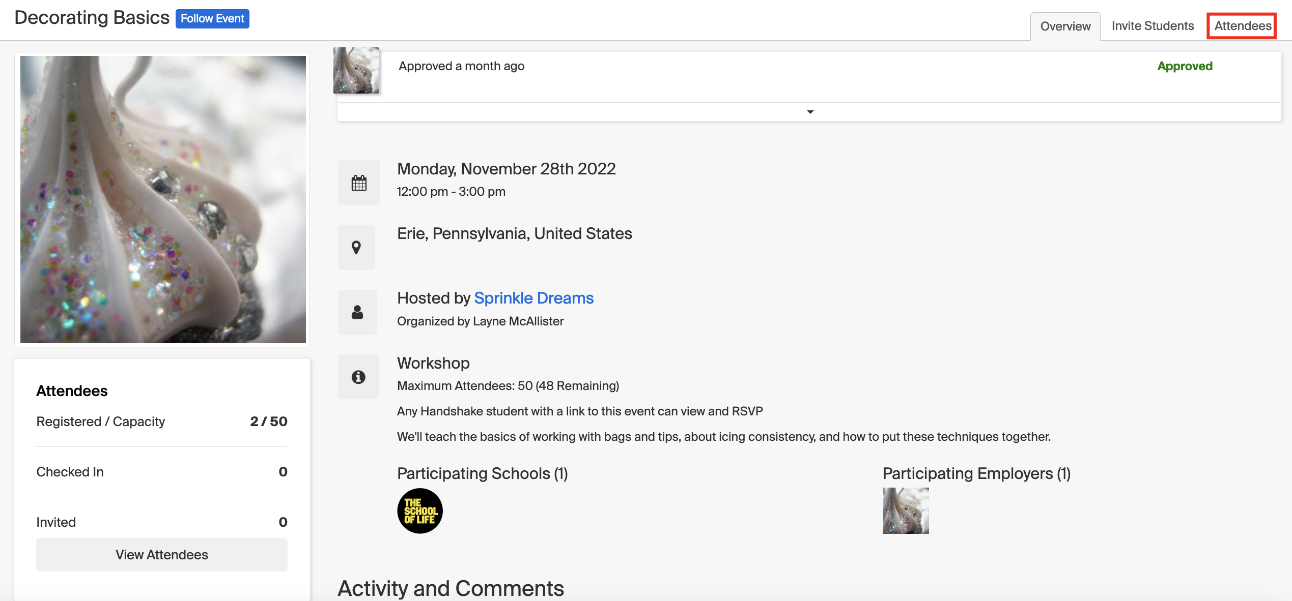Open the Sprinkle Dreams host link
The height and width of the screenshot is (601, 1292).
tap(533, 298)
